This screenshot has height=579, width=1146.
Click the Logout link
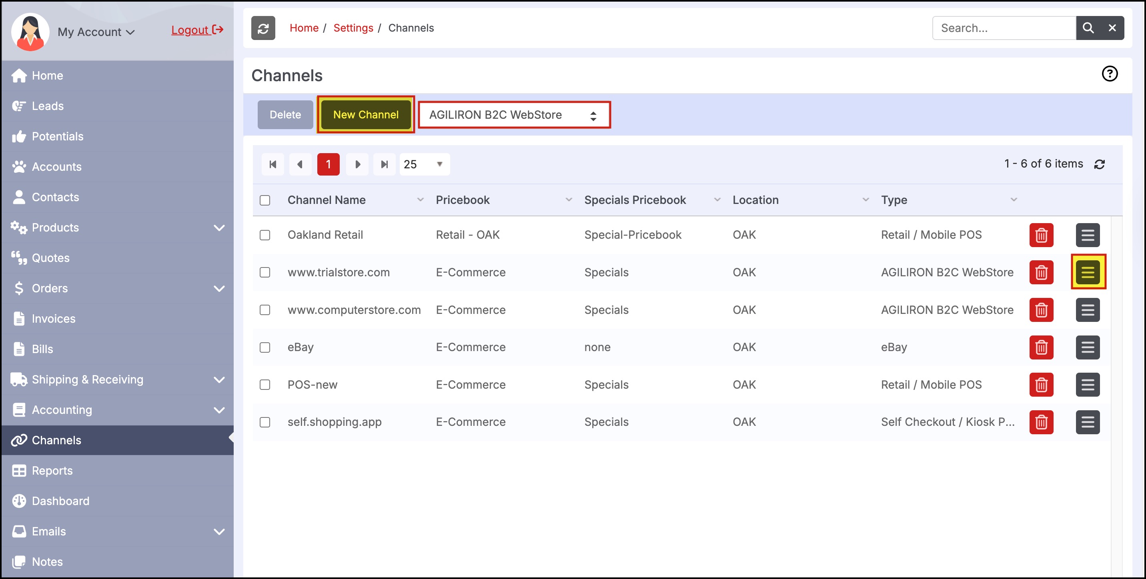(x=196, y=30)
